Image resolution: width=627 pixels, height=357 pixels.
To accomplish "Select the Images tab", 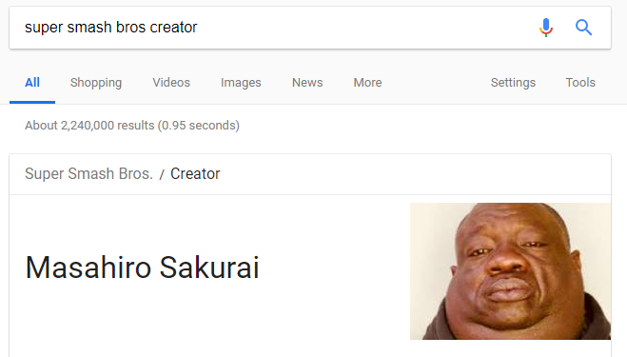I will (x=241, y=83).
